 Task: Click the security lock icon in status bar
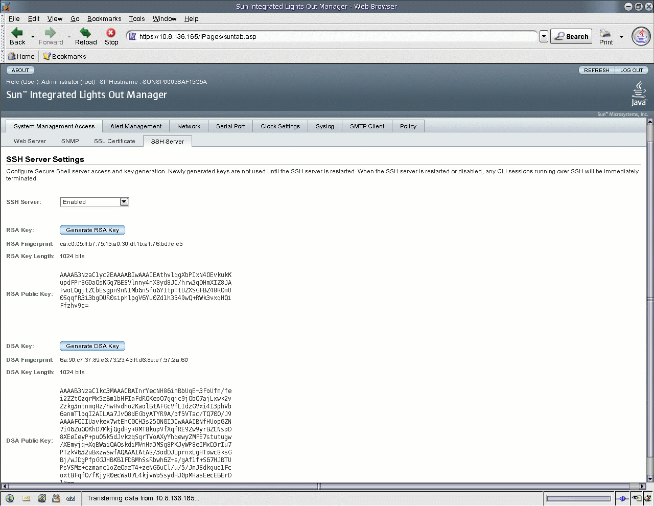[x=647, y=498]
